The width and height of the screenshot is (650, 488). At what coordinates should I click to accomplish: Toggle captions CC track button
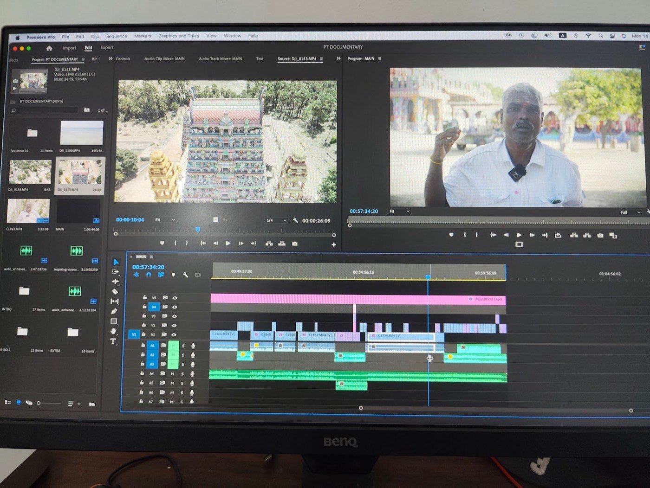point(198,275)
